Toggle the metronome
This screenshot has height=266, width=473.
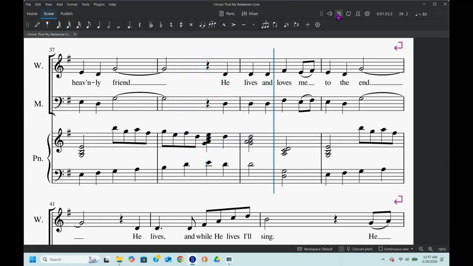click(358, 14)
